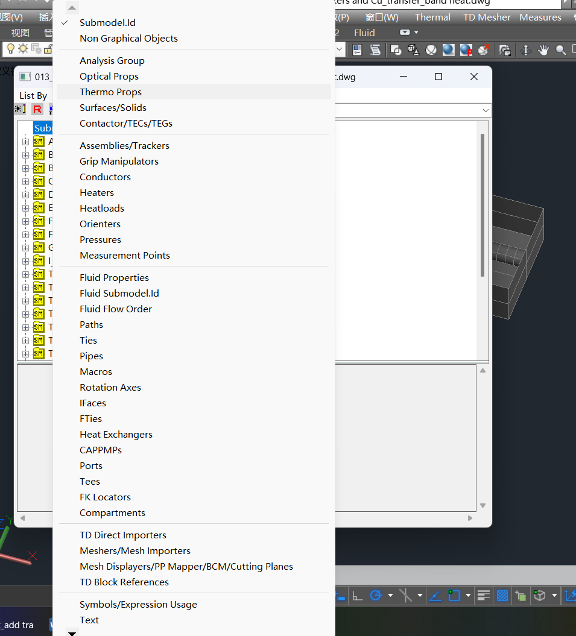The height and width of the screenshot is (636, 576).
Task: Toggle Polar tracking in status bar
Action: point(376,596)
